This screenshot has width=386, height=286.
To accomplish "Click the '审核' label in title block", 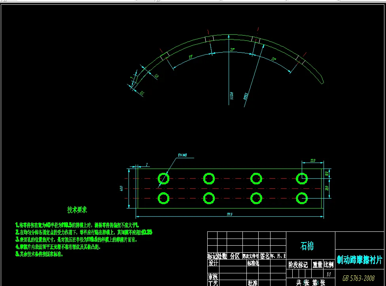I will pyautogui.click(x=213, y=277).
